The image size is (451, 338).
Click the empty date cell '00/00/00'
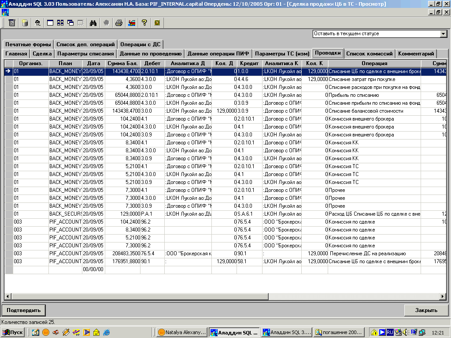93,269
